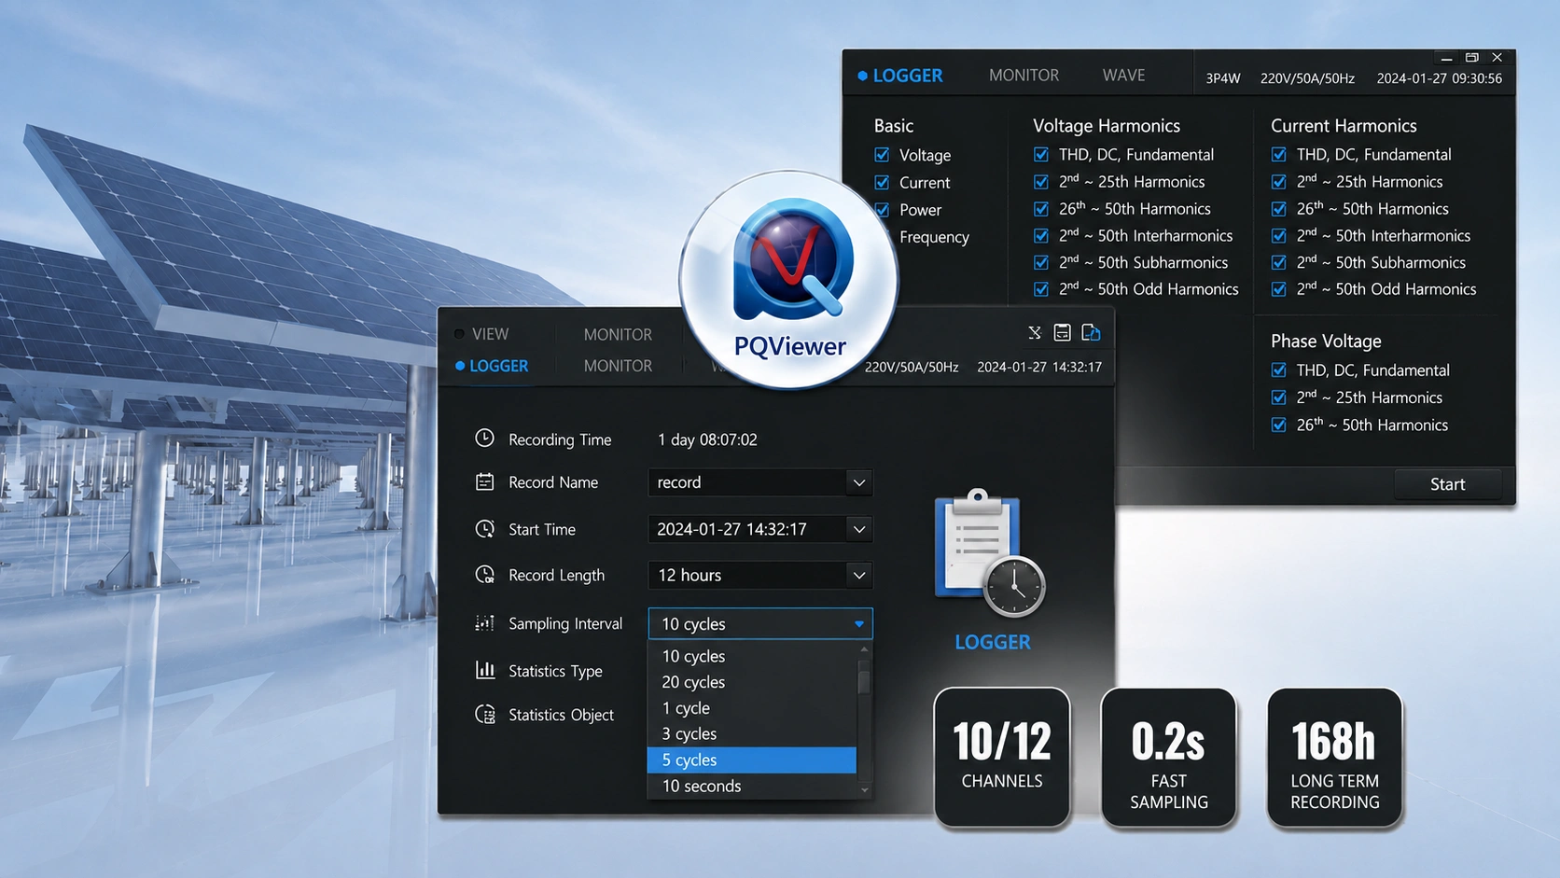
Task: Click the 3P4W wiring label in back window
Action: pyautogui.click(x=1222, y=78)
